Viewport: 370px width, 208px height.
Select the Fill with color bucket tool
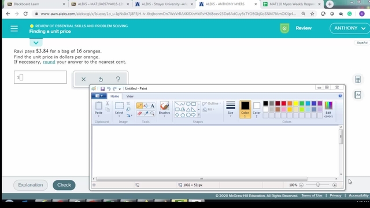pos(146,106)
